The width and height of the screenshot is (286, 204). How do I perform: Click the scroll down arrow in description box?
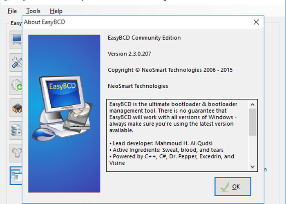pos(252,166)
